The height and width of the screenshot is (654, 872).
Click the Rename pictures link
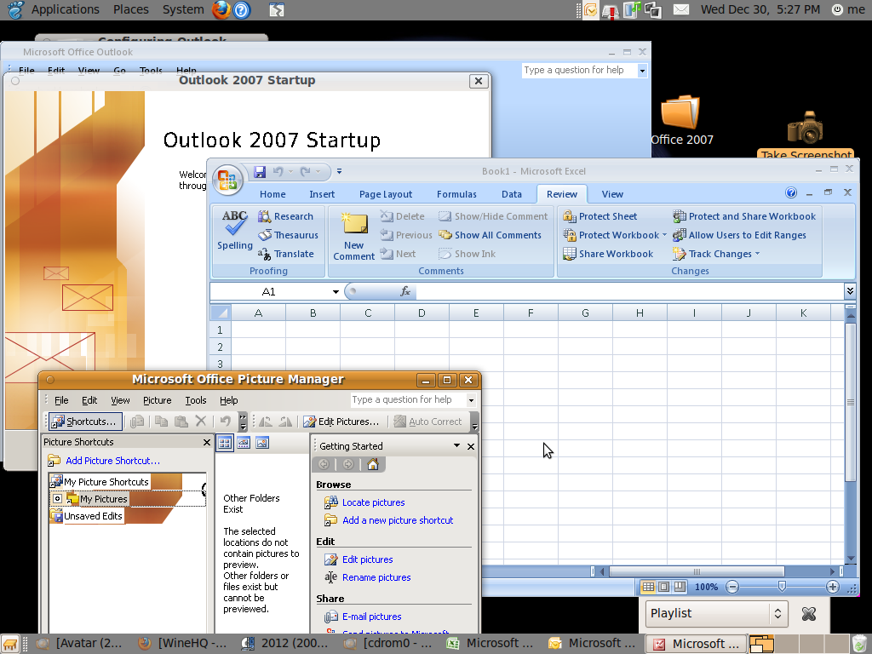(376, 578)
